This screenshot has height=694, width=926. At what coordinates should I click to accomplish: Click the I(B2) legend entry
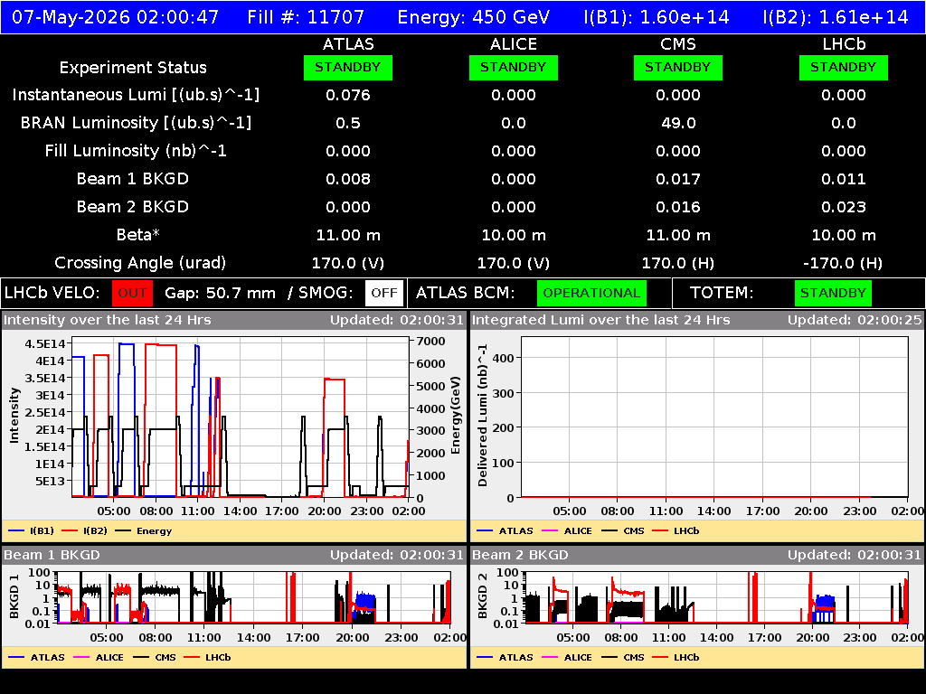[85, 530]
